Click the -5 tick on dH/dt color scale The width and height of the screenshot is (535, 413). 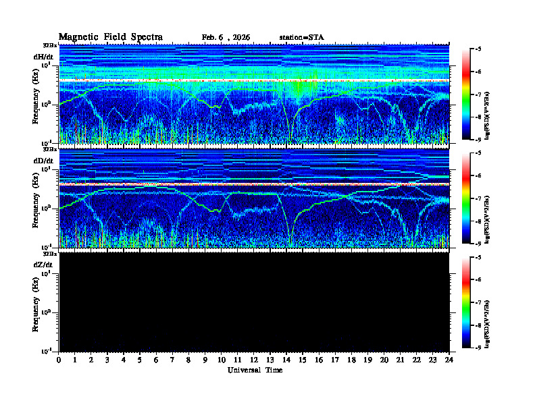[478, 49]
